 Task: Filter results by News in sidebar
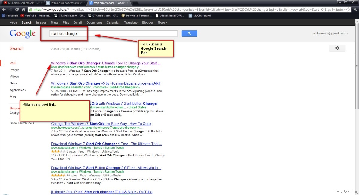pos(13,83)
